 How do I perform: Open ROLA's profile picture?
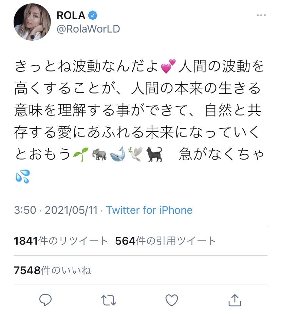click(32, 22)
